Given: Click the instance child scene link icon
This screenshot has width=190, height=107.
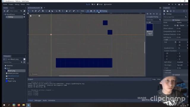Looking at the screenshot, I should (8, 11).
